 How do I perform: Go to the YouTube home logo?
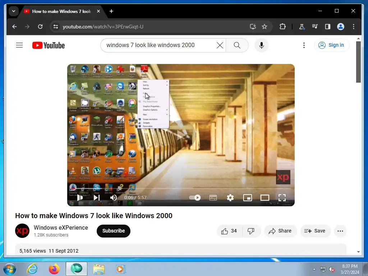[49, 45]
